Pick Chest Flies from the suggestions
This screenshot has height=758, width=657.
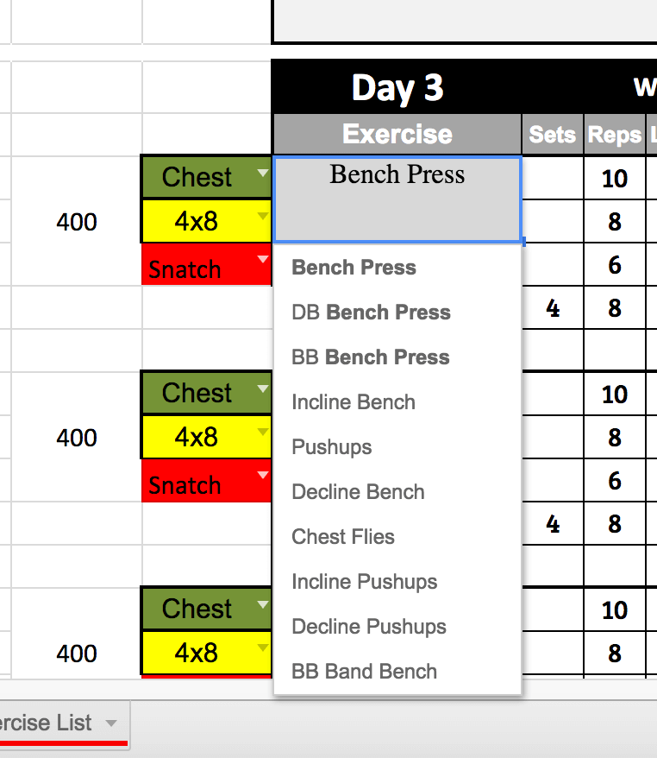[343, 537]
